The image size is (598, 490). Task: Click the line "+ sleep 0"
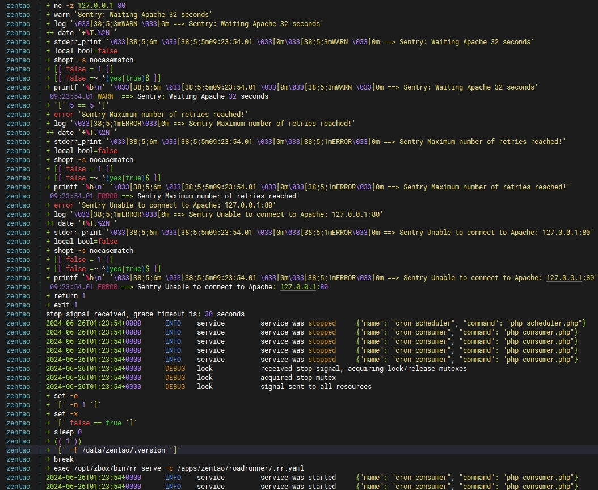pyautogui.click(x=64, y=432)
